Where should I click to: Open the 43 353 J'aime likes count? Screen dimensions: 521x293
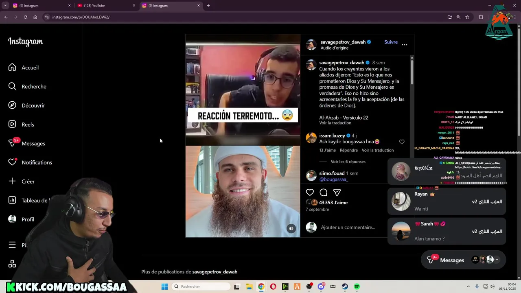click(x=333, y=203)
